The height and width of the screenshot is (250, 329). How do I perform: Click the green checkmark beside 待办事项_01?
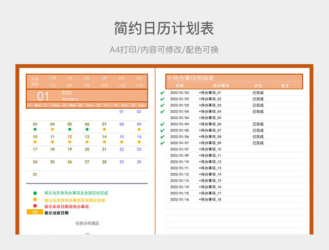tap(162, 93)
